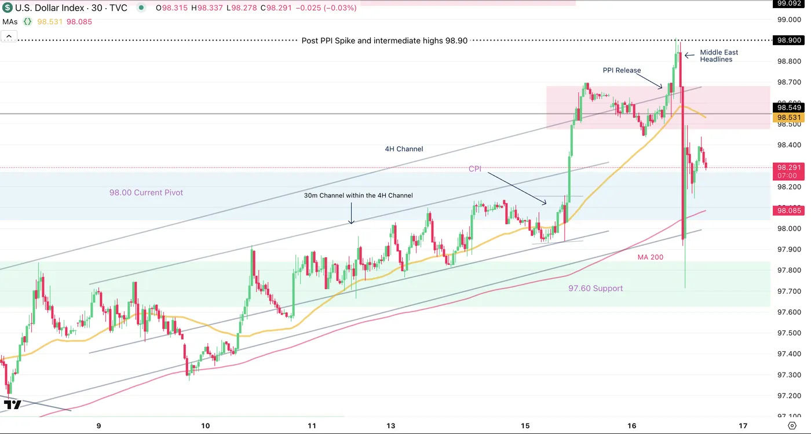
Task: Click the pink 98.085 value in MAs legend
Action: coord(79,22)
